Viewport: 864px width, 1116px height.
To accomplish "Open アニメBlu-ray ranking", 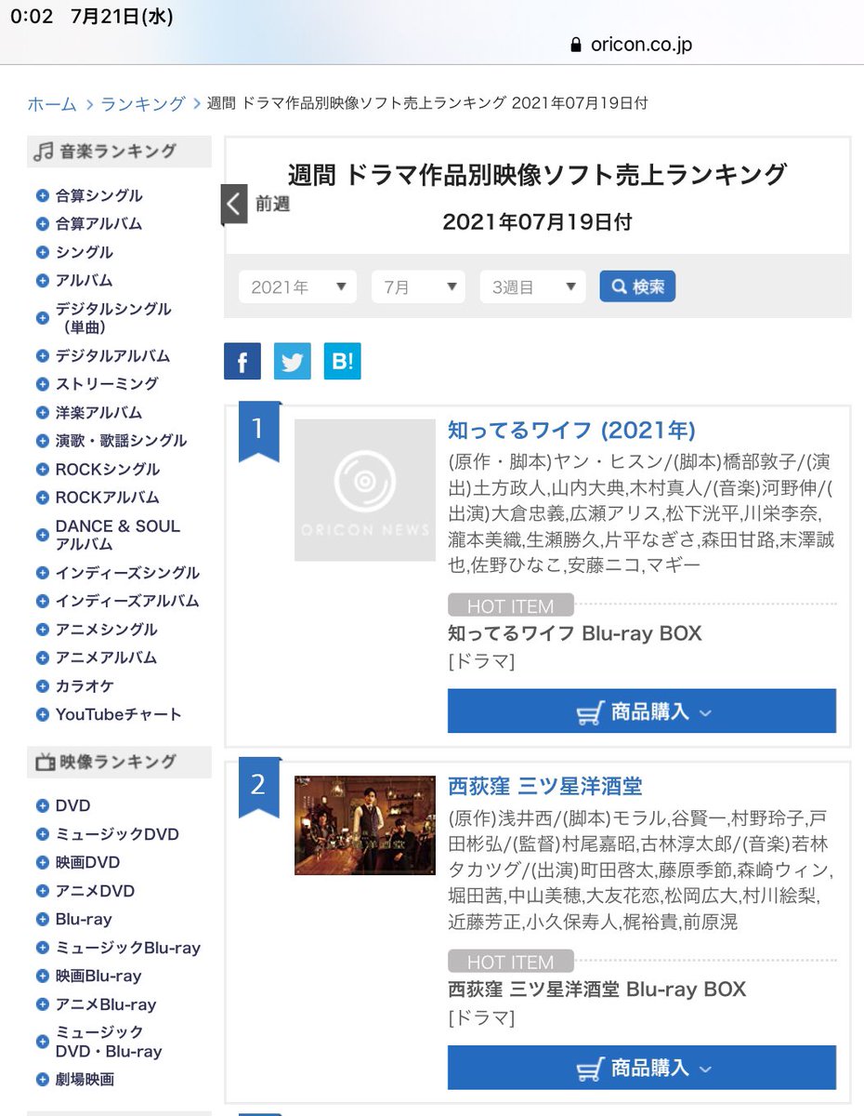I will [106, 1004].
